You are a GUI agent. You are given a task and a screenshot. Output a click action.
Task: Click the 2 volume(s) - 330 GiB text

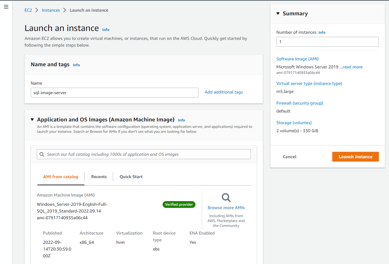tap(297, 131)
